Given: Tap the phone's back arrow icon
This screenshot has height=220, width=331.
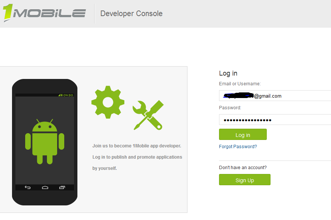Looking at the screenshot, I should 28,187.
